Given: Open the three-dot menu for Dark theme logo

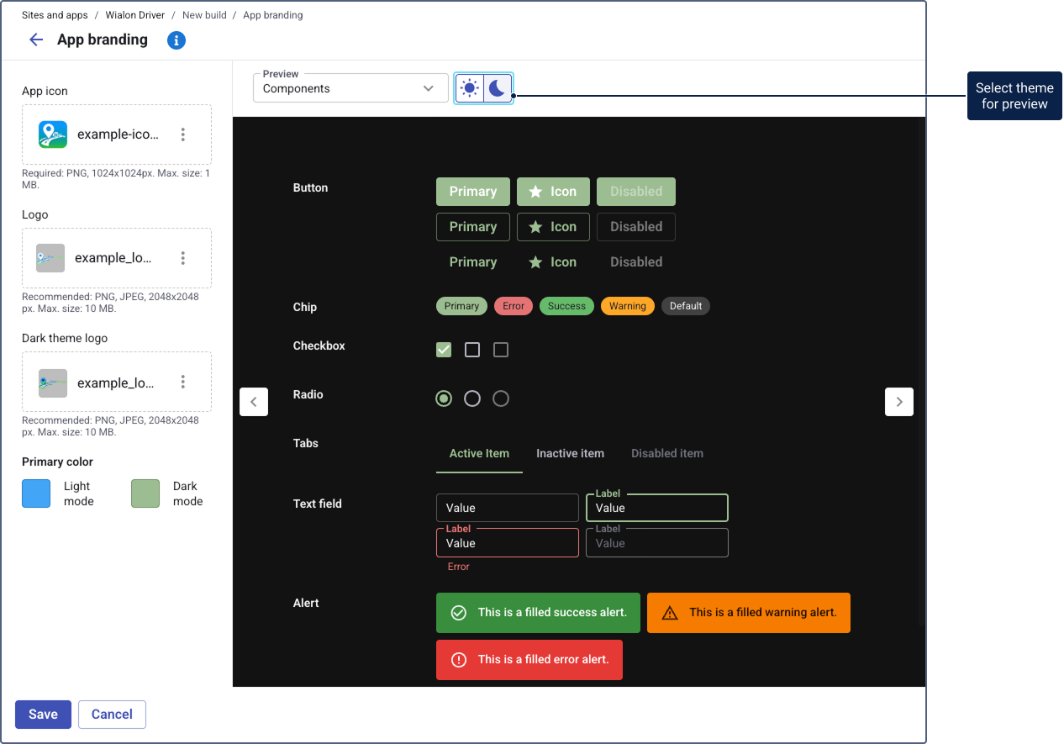Looking at the screenshot, I should (x=183, y=382).
